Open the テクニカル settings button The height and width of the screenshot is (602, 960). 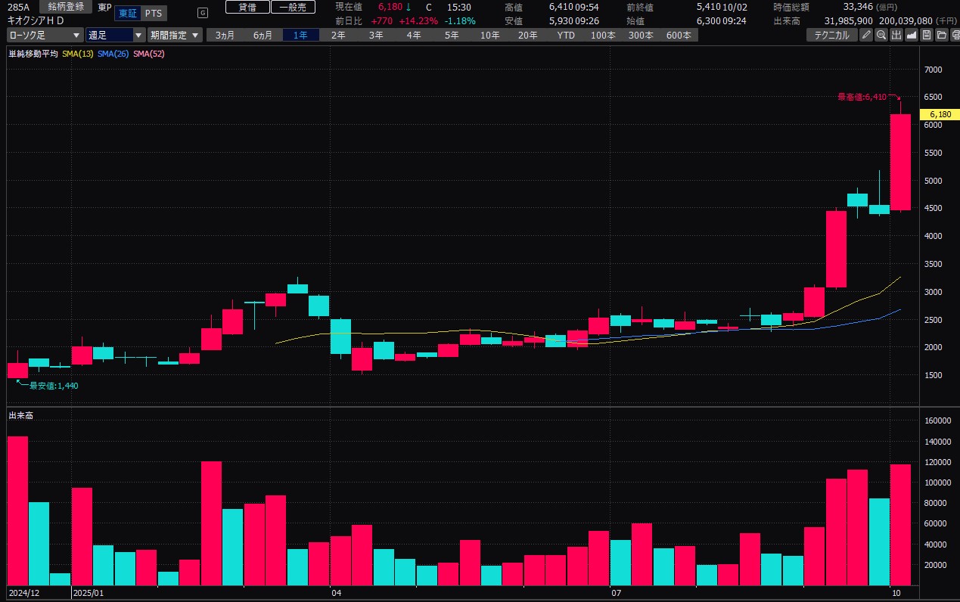[x=831, y=35]
